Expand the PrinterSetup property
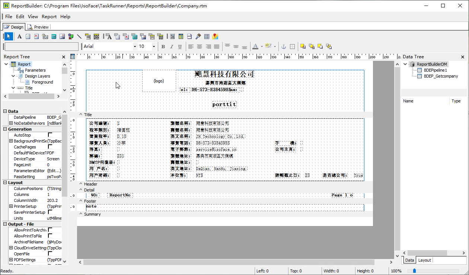 tap(11, 206)
